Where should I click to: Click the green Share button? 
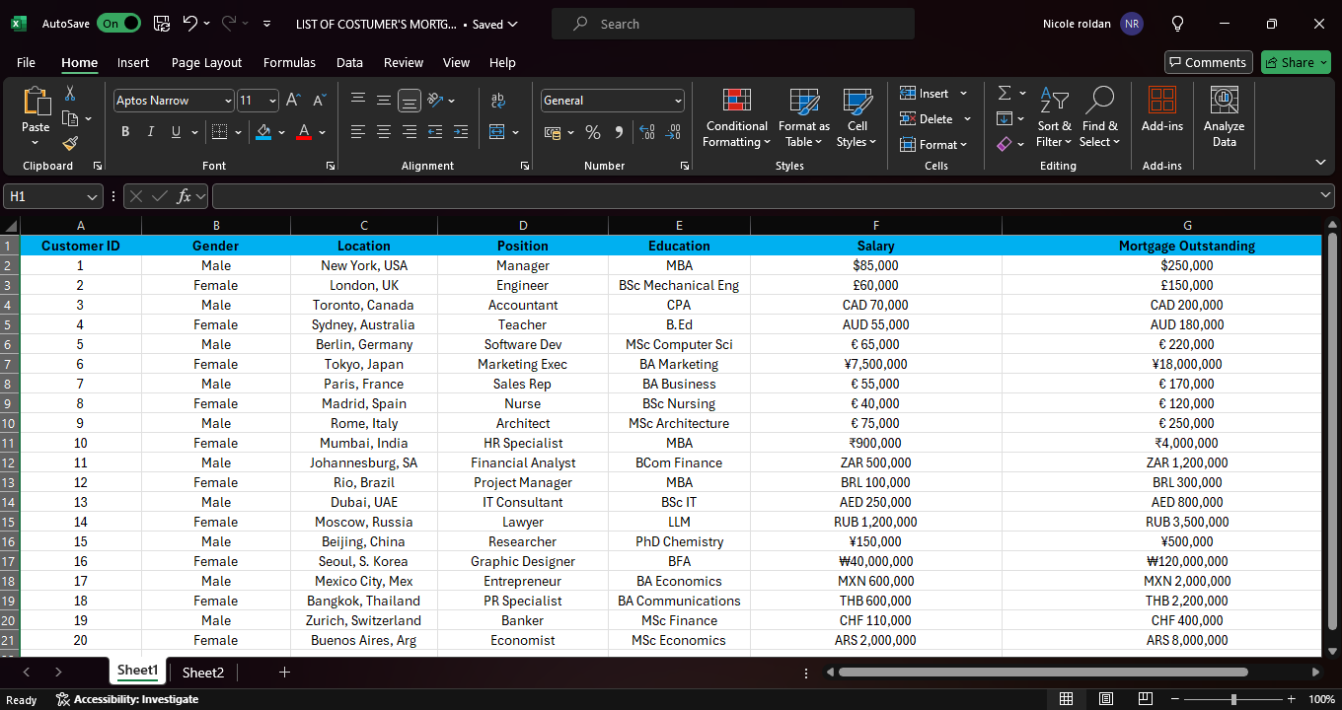1296,62
